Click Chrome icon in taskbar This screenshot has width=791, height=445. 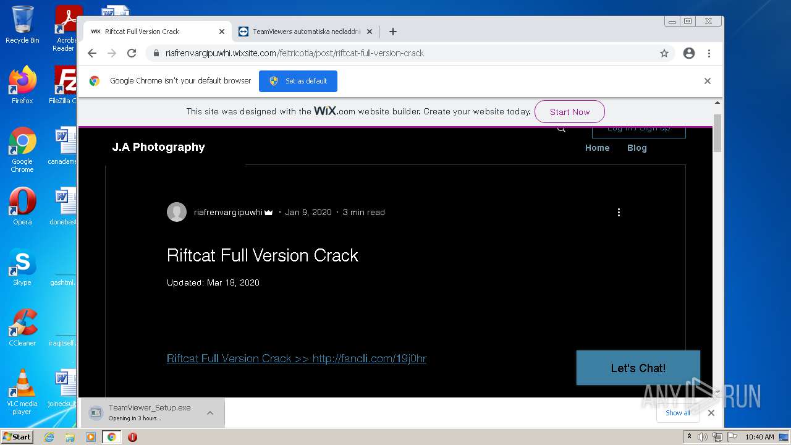(112, 437)
